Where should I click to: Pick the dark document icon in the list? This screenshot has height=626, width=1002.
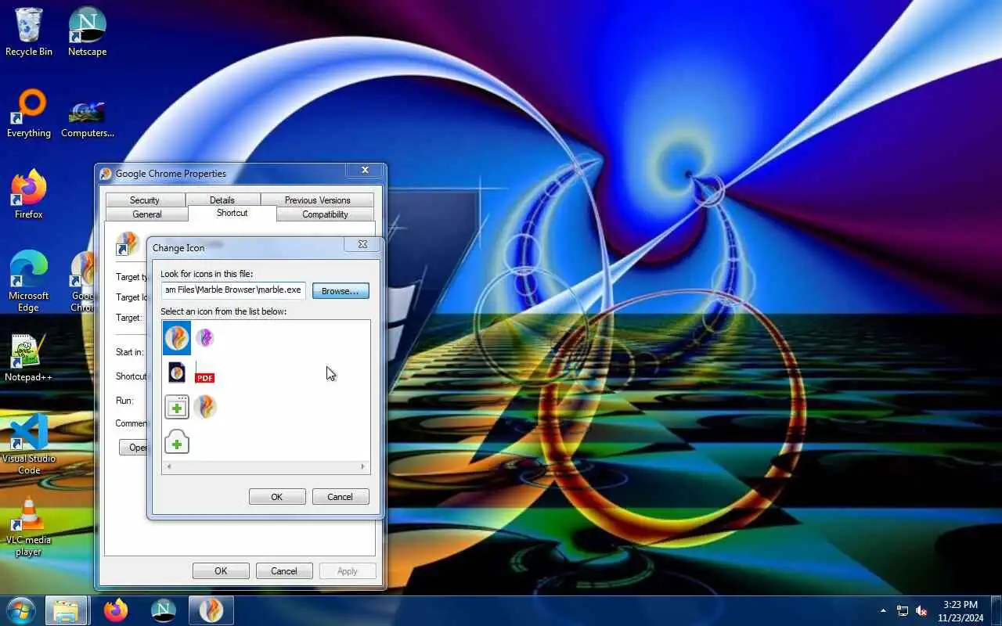[x=177, y=372]
